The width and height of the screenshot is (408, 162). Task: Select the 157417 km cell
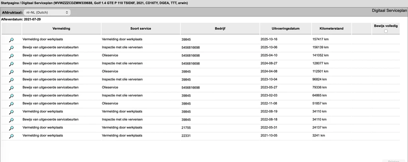320,40
